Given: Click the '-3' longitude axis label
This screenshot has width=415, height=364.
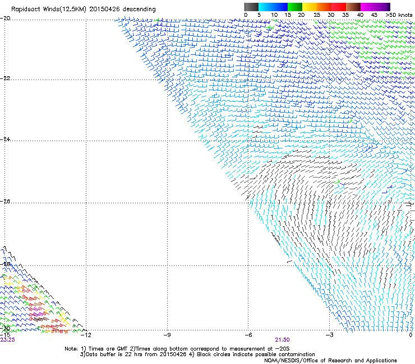Looking at the screenshot, I should coord(329,335).
